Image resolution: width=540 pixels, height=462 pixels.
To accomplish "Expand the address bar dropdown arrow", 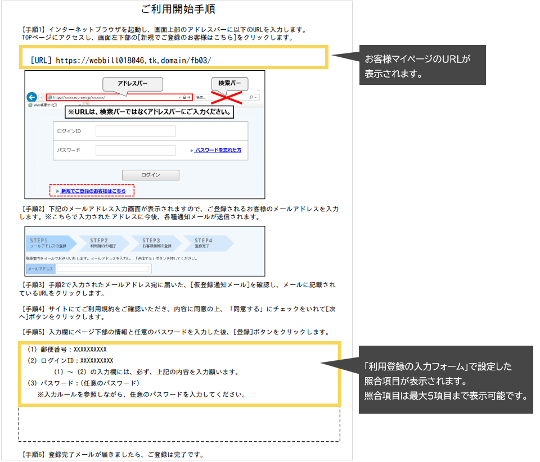I will point(179,97).
